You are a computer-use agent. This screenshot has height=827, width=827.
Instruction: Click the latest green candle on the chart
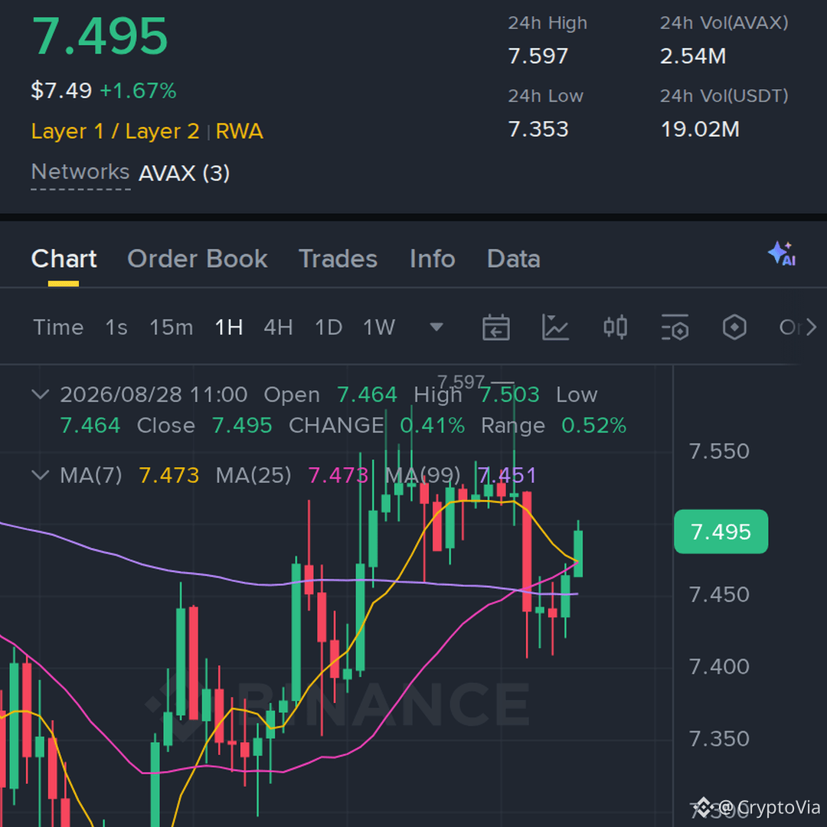pos(578,554)
